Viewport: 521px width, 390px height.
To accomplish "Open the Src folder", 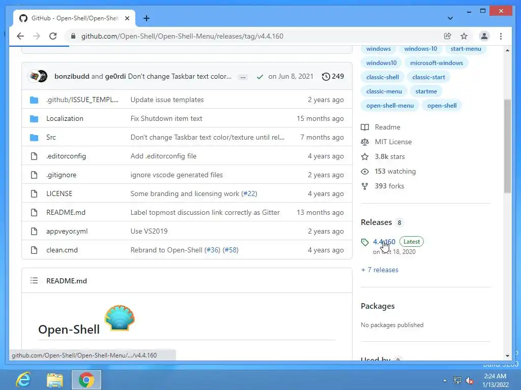I will click(x=51, y=137).
